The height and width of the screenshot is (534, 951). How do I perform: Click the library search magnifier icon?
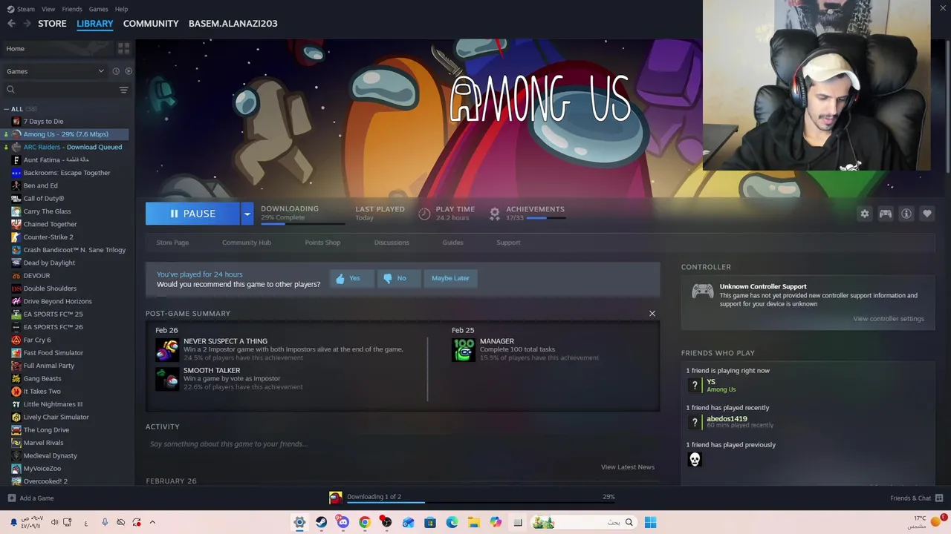point(10,90)
